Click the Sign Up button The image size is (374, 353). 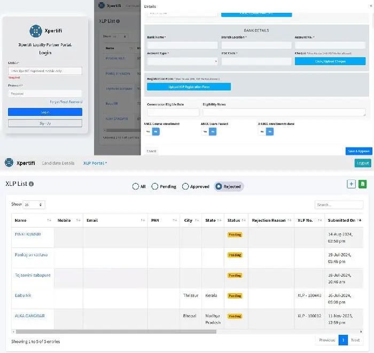coord(45,123)
